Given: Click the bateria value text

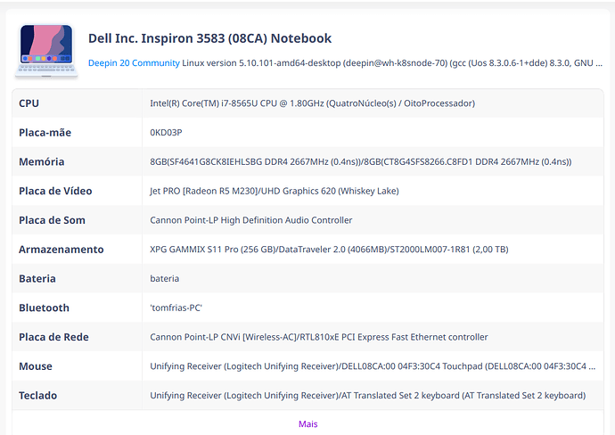Looking at the screenshot, I should click(x=164, y=278).
